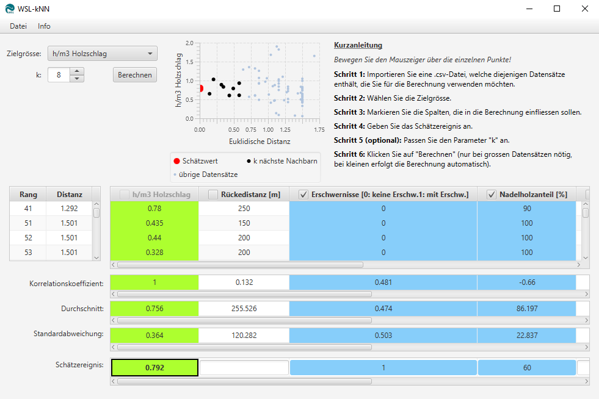
Task: Uncheck the Nadelholzanteil [%] column checkbox
Action: coord(492,195)
